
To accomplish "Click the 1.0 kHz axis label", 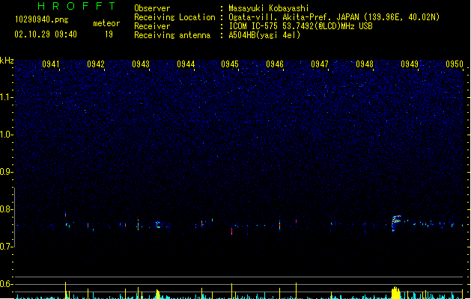I will (6, 135).
